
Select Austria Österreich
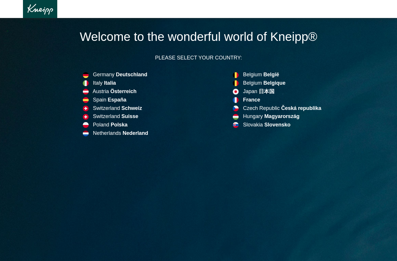(x=115, y=91)
